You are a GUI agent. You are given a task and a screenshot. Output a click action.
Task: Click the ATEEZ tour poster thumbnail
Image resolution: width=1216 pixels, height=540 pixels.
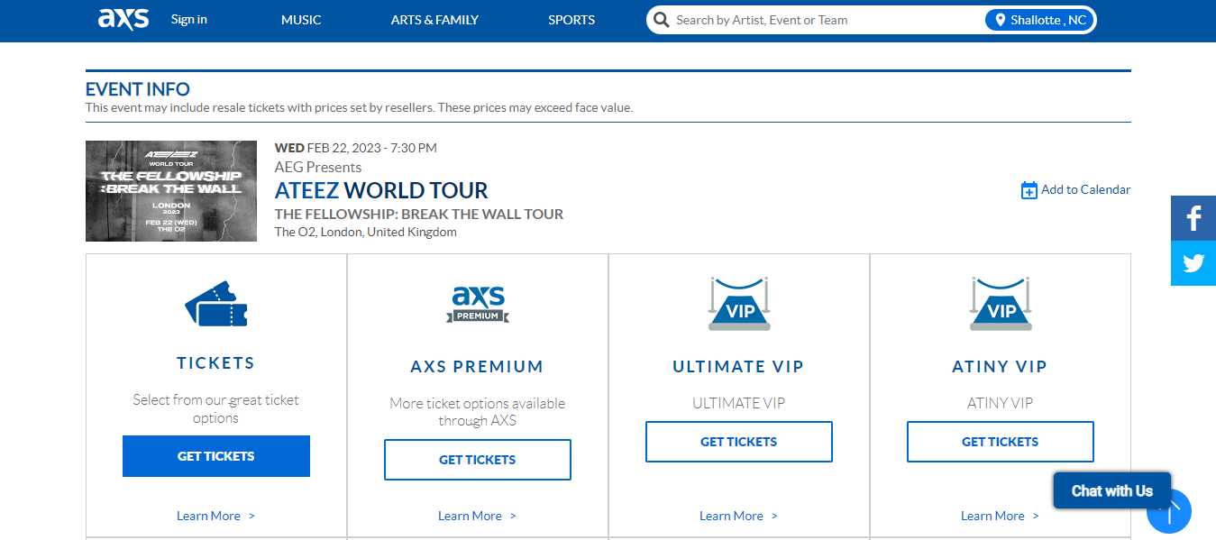tap(170, 190)
